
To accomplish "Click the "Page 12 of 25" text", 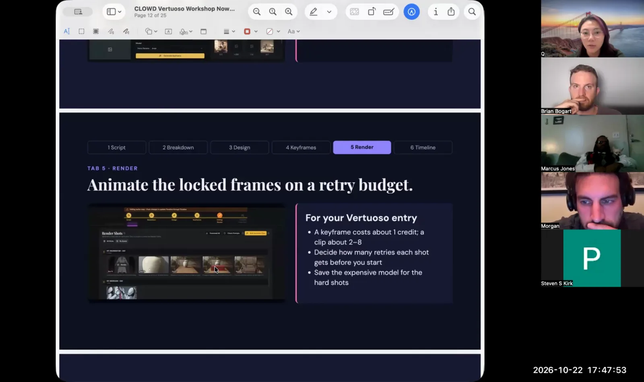I will coord(150,15).
